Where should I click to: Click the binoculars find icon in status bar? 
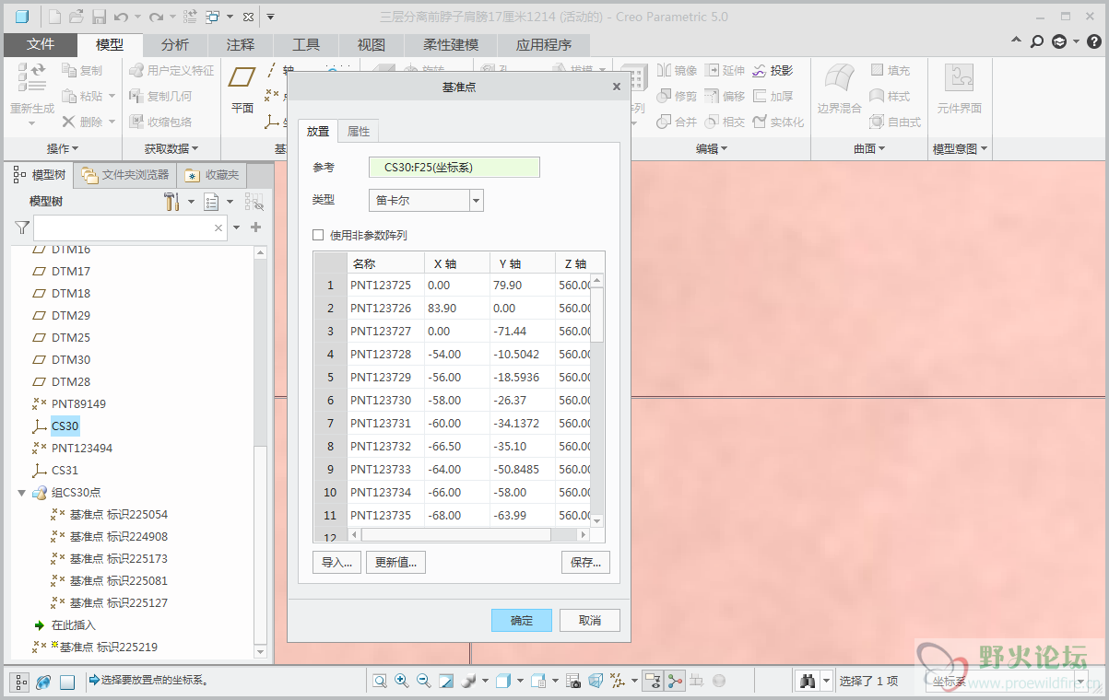[808, 682]
